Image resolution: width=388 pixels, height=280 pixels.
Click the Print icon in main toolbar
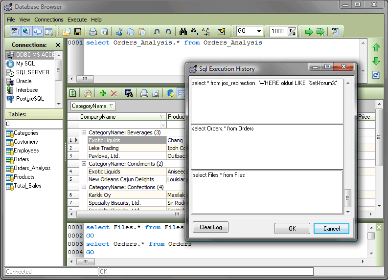tap(93, 32)
